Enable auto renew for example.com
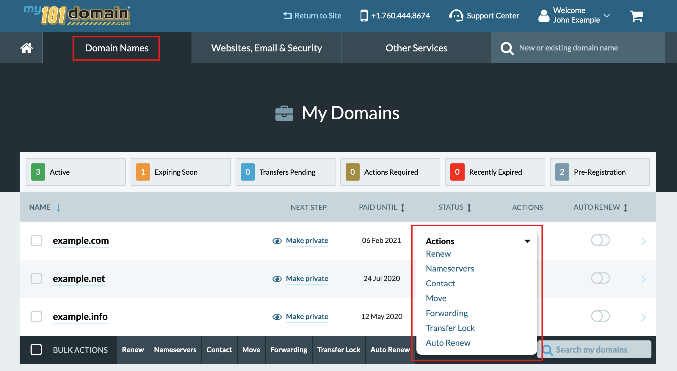This screenshot has height=371, width=677. [x=600, y=240]
